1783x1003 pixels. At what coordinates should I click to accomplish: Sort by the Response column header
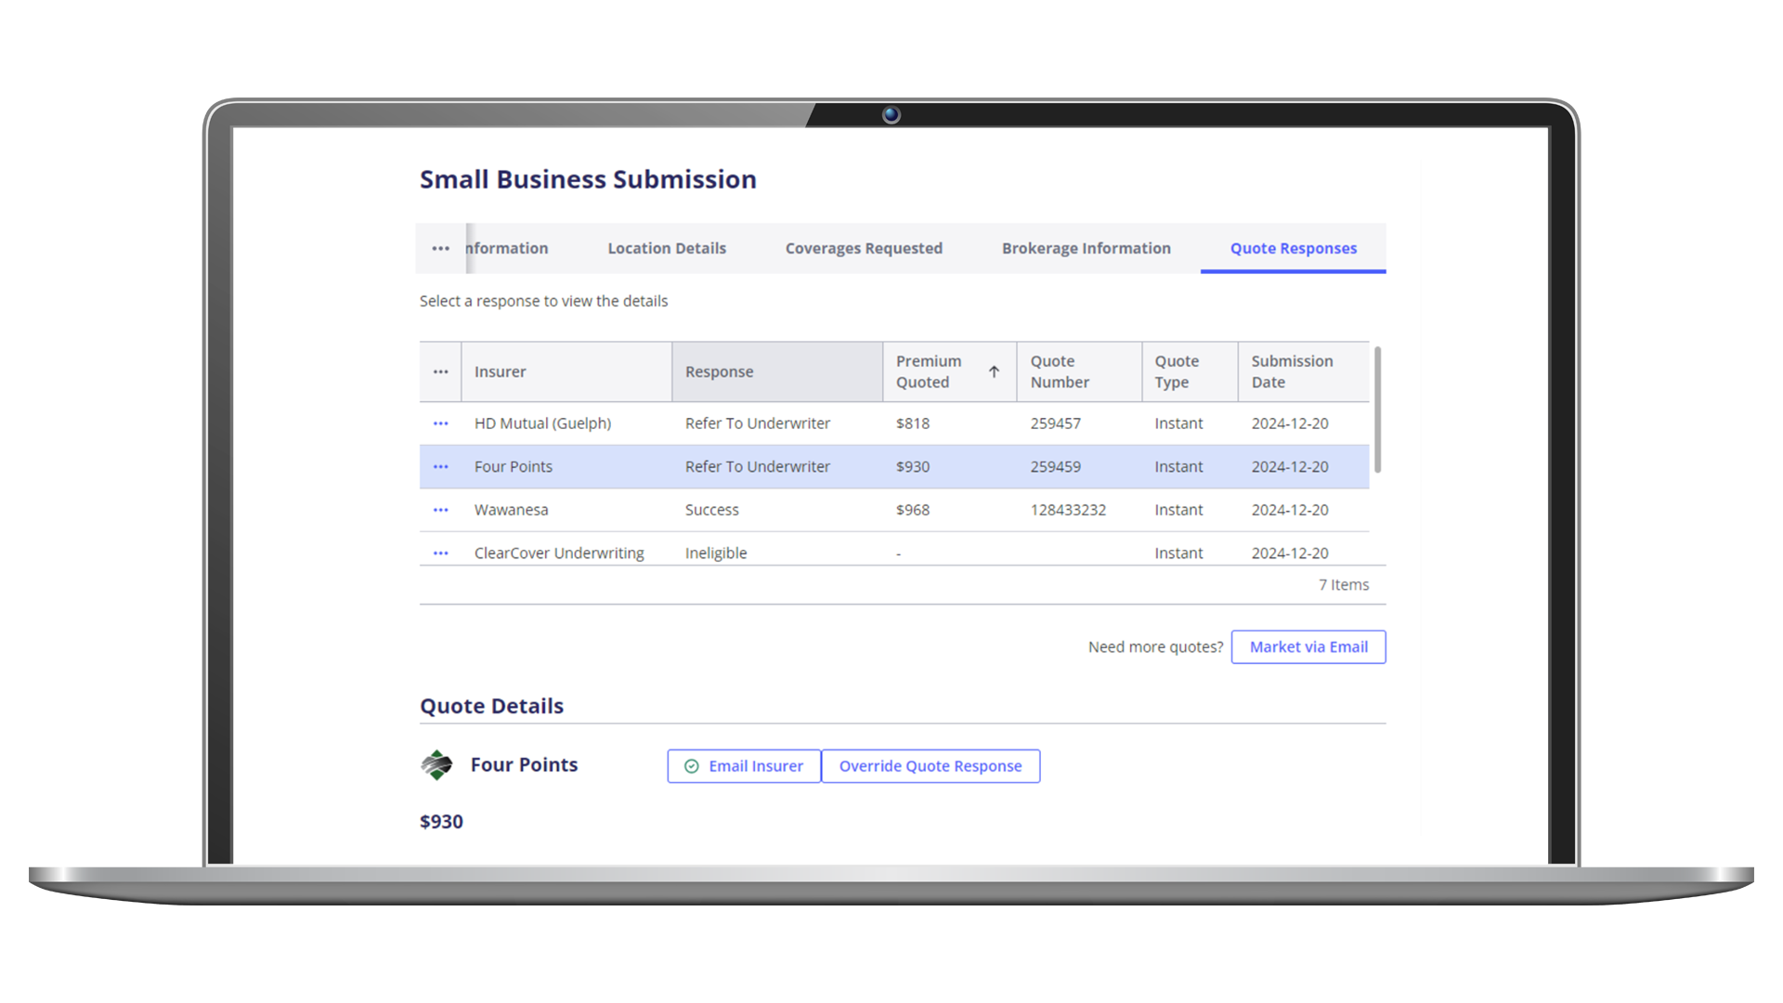(777, 371)
